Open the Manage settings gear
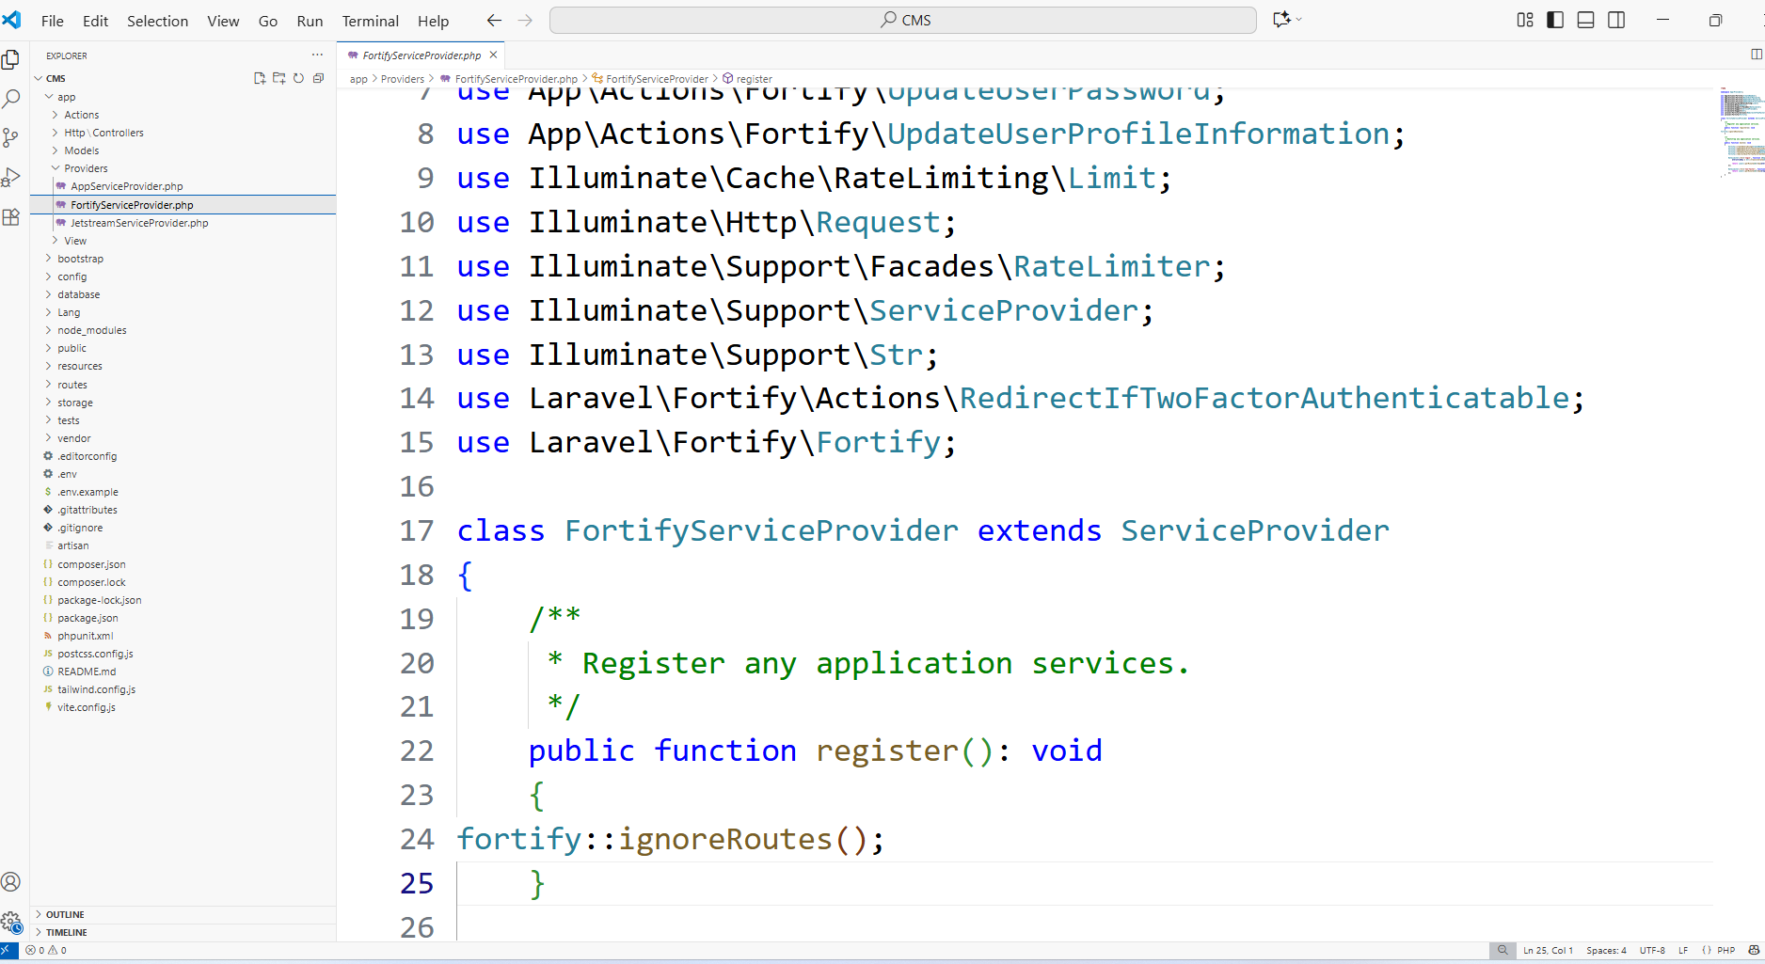The image size is (1765, 964). [x=11, y=922]
